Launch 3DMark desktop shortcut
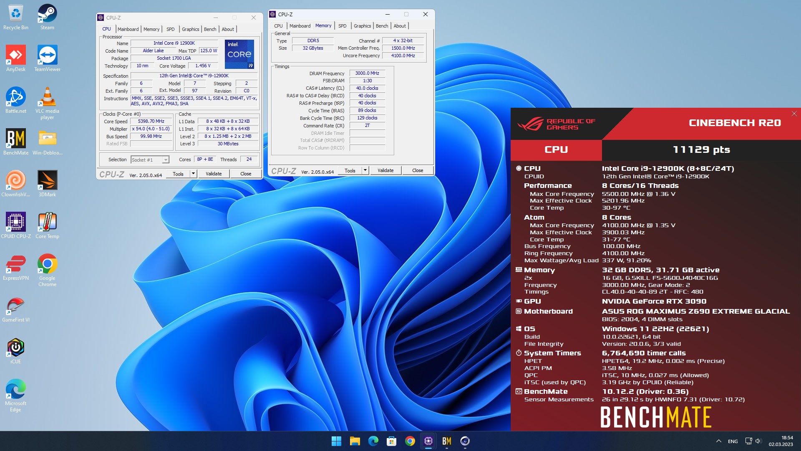 [47, 184]
